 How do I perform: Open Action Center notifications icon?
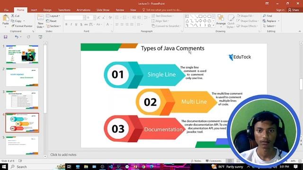pyautogui.click(x=295, y=167)
